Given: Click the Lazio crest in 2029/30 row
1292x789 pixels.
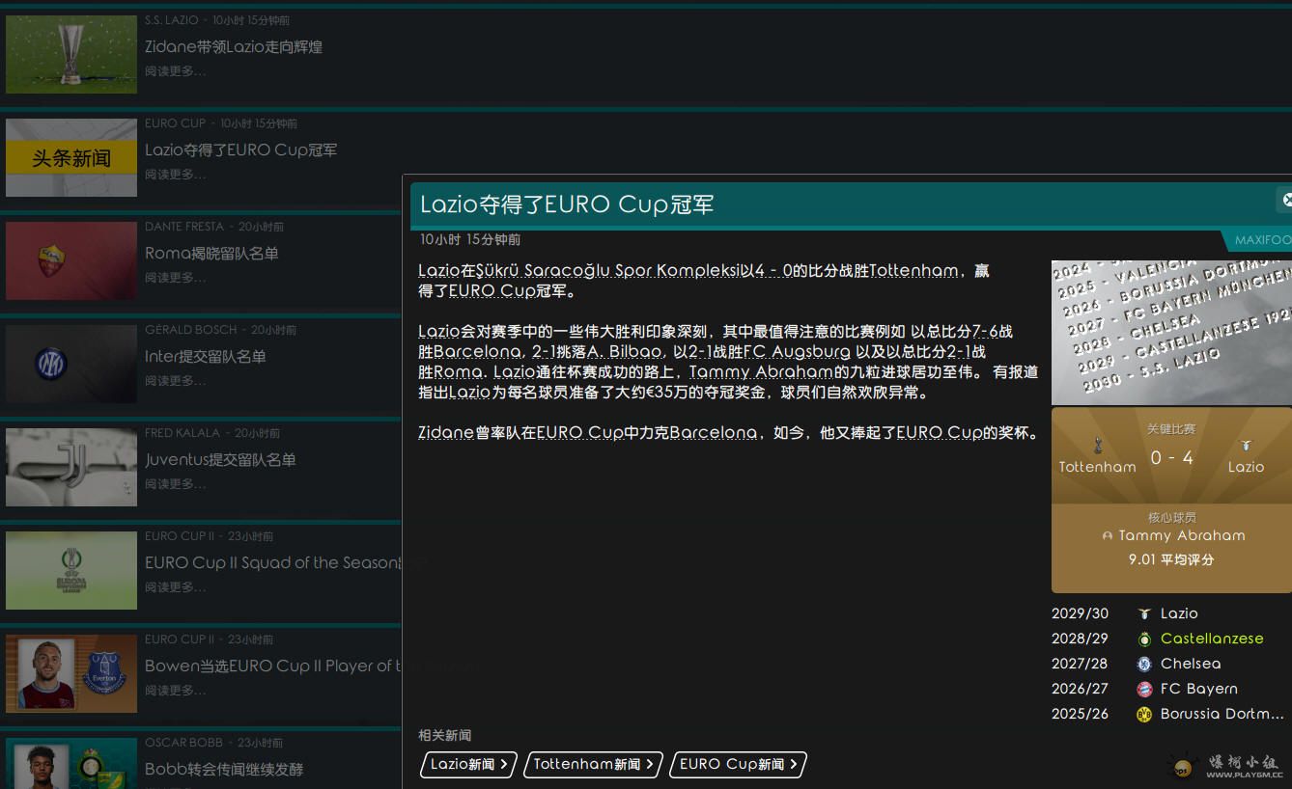Looking at the screenshot, I should [1144, 613].
